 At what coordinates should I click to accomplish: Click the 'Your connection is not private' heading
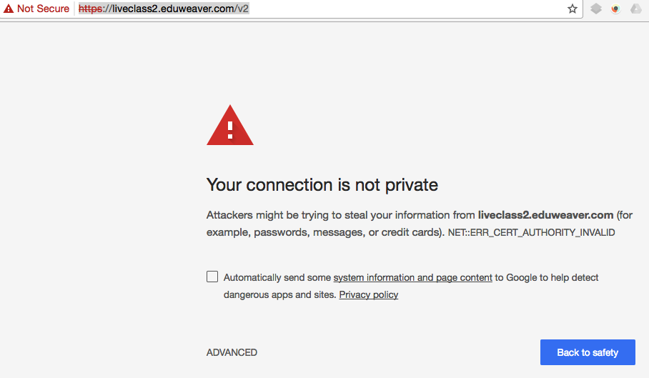[322, 185]
